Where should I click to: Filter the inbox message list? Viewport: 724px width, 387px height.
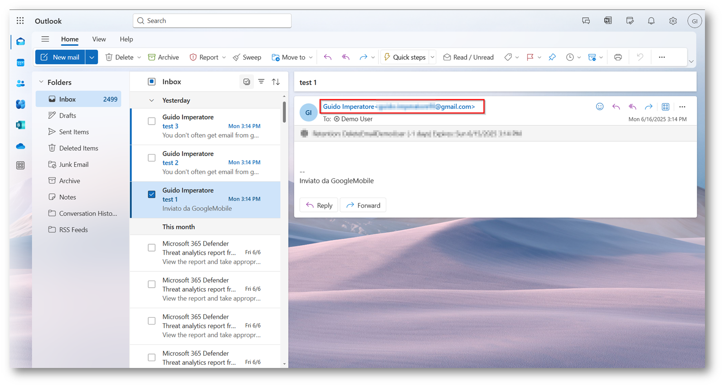tap(261, 82)
